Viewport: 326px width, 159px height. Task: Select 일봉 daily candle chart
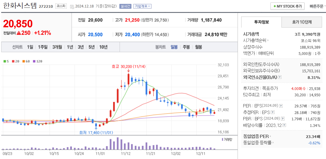click(x=174, y=47)
